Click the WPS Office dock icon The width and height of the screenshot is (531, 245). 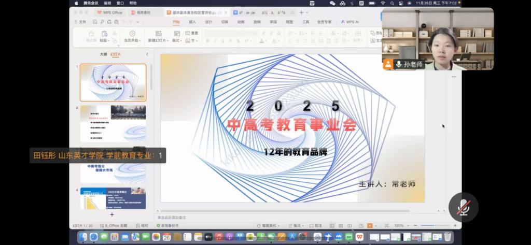[x=359, y=237]
